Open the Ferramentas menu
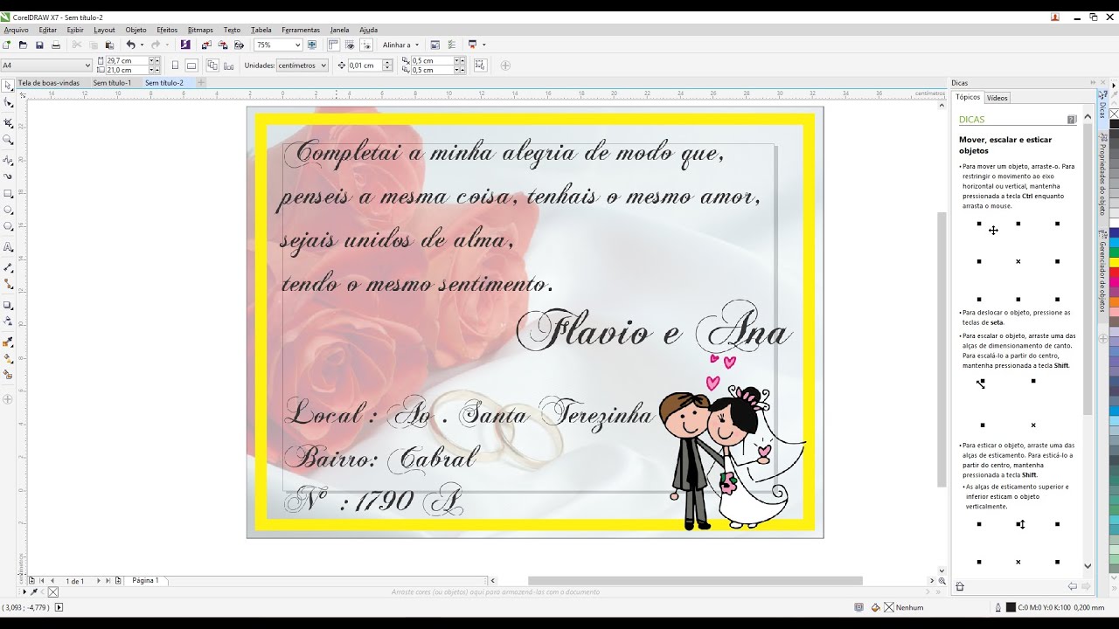Viewport: 1119px width, 629px height. [301, 30]
